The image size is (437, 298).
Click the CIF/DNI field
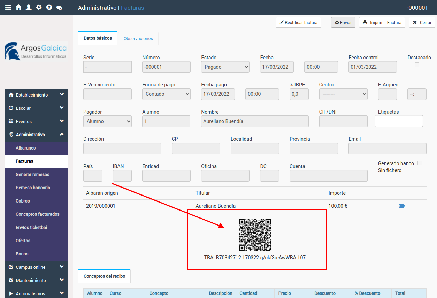point(343,121)
